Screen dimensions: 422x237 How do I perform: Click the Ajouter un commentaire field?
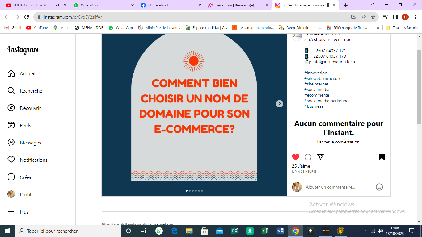338,187
